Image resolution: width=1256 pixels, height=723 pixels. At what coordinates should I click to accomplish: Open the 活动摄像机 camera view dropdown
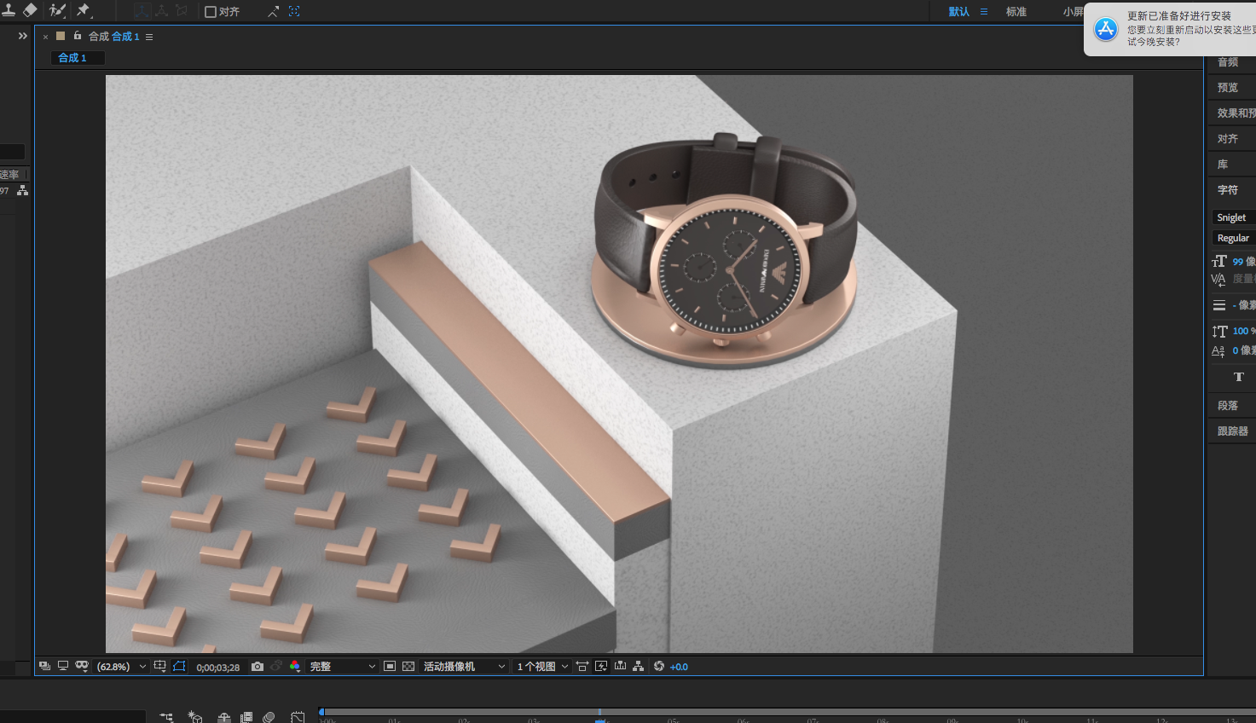click(x=464, y=667)
